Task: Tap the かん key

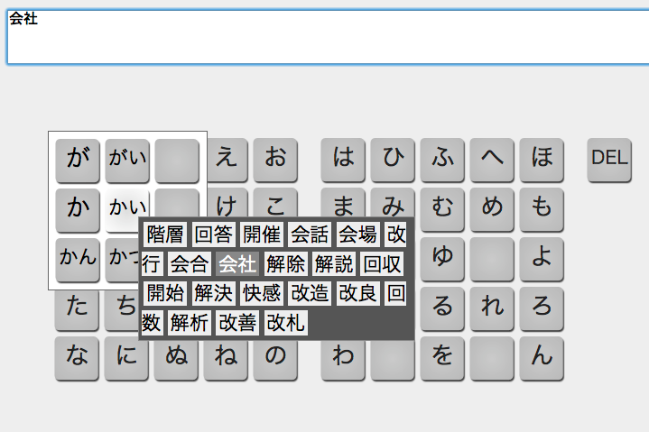Action: 79,257
